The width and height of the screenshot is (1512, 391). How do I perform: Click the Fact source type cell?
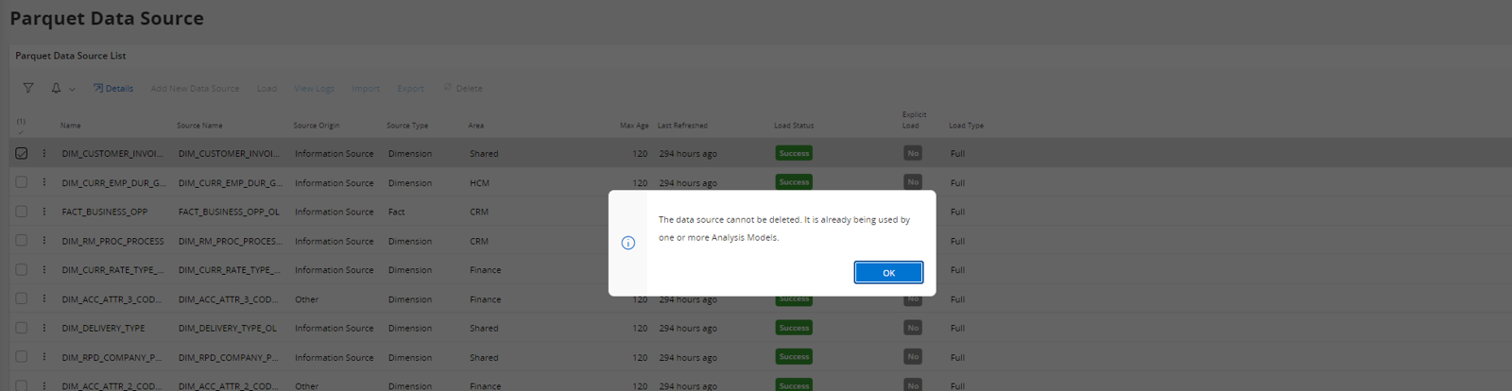pyautogui.click(x=396, y=212)
